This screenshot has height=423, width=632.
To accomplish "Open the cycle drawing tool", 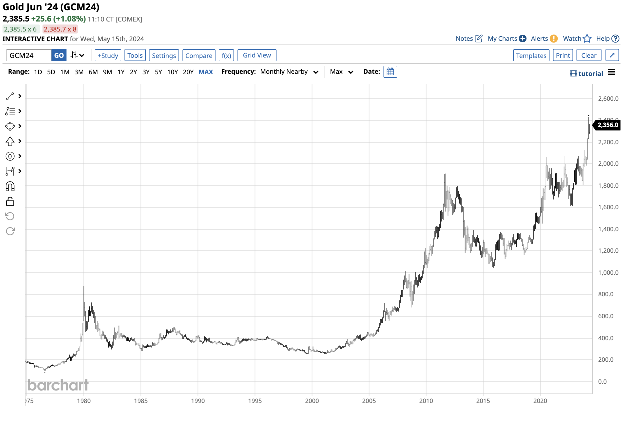I will point(10,156).
